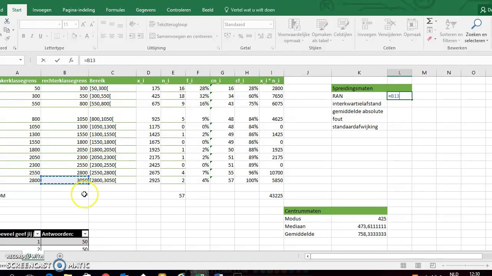Switch to Normal view icon
Viewport: 492px width, 276px height.
pos(403,265)
